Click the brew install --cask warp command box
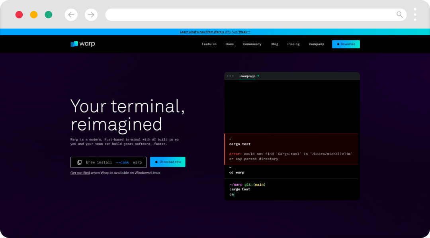This screenshot has width=430, height=238. coord(108,162)
